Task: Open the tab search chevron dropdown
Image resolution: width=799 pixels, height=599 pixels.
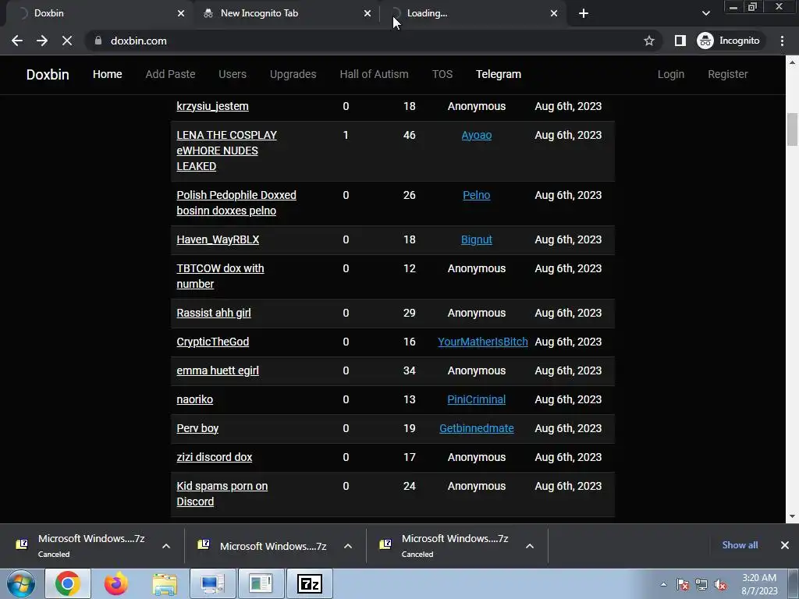Action: click(705, 13)
